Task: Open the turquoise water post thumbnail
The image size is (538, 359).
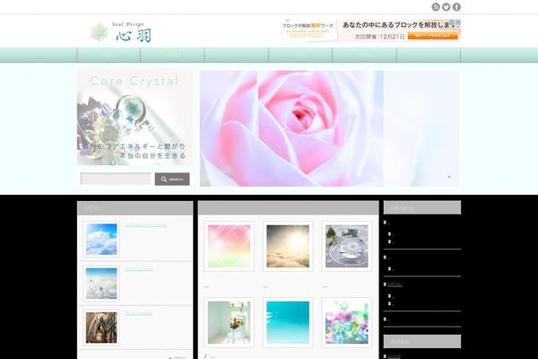Action: click(x=288, y=322)
